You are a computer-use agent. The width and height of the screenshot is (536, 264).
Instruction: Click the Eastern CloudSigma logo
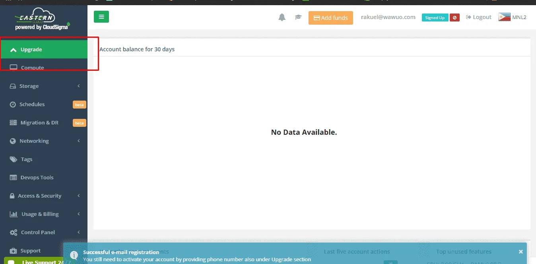coord(42,19)
